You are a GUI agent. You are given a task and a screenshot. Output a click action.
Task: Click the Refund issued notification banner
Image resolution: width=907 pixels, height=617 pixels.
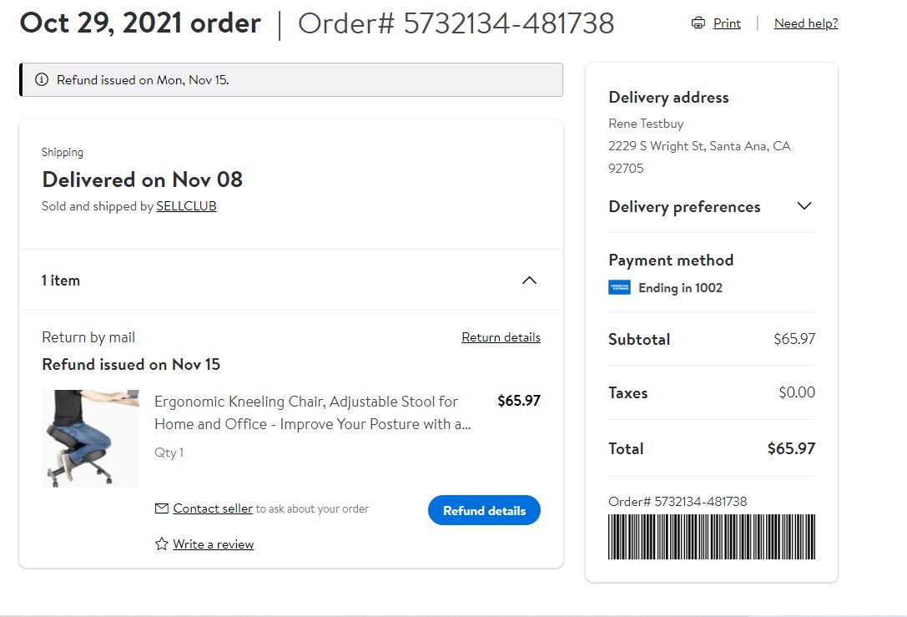point(291,80)
